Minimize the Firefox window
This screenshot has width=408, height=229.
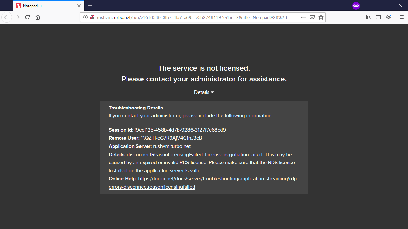pos(371,5)
